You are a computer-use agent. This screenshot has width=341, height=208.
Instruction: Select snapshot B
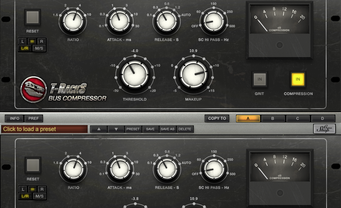[x=273, y=119]
